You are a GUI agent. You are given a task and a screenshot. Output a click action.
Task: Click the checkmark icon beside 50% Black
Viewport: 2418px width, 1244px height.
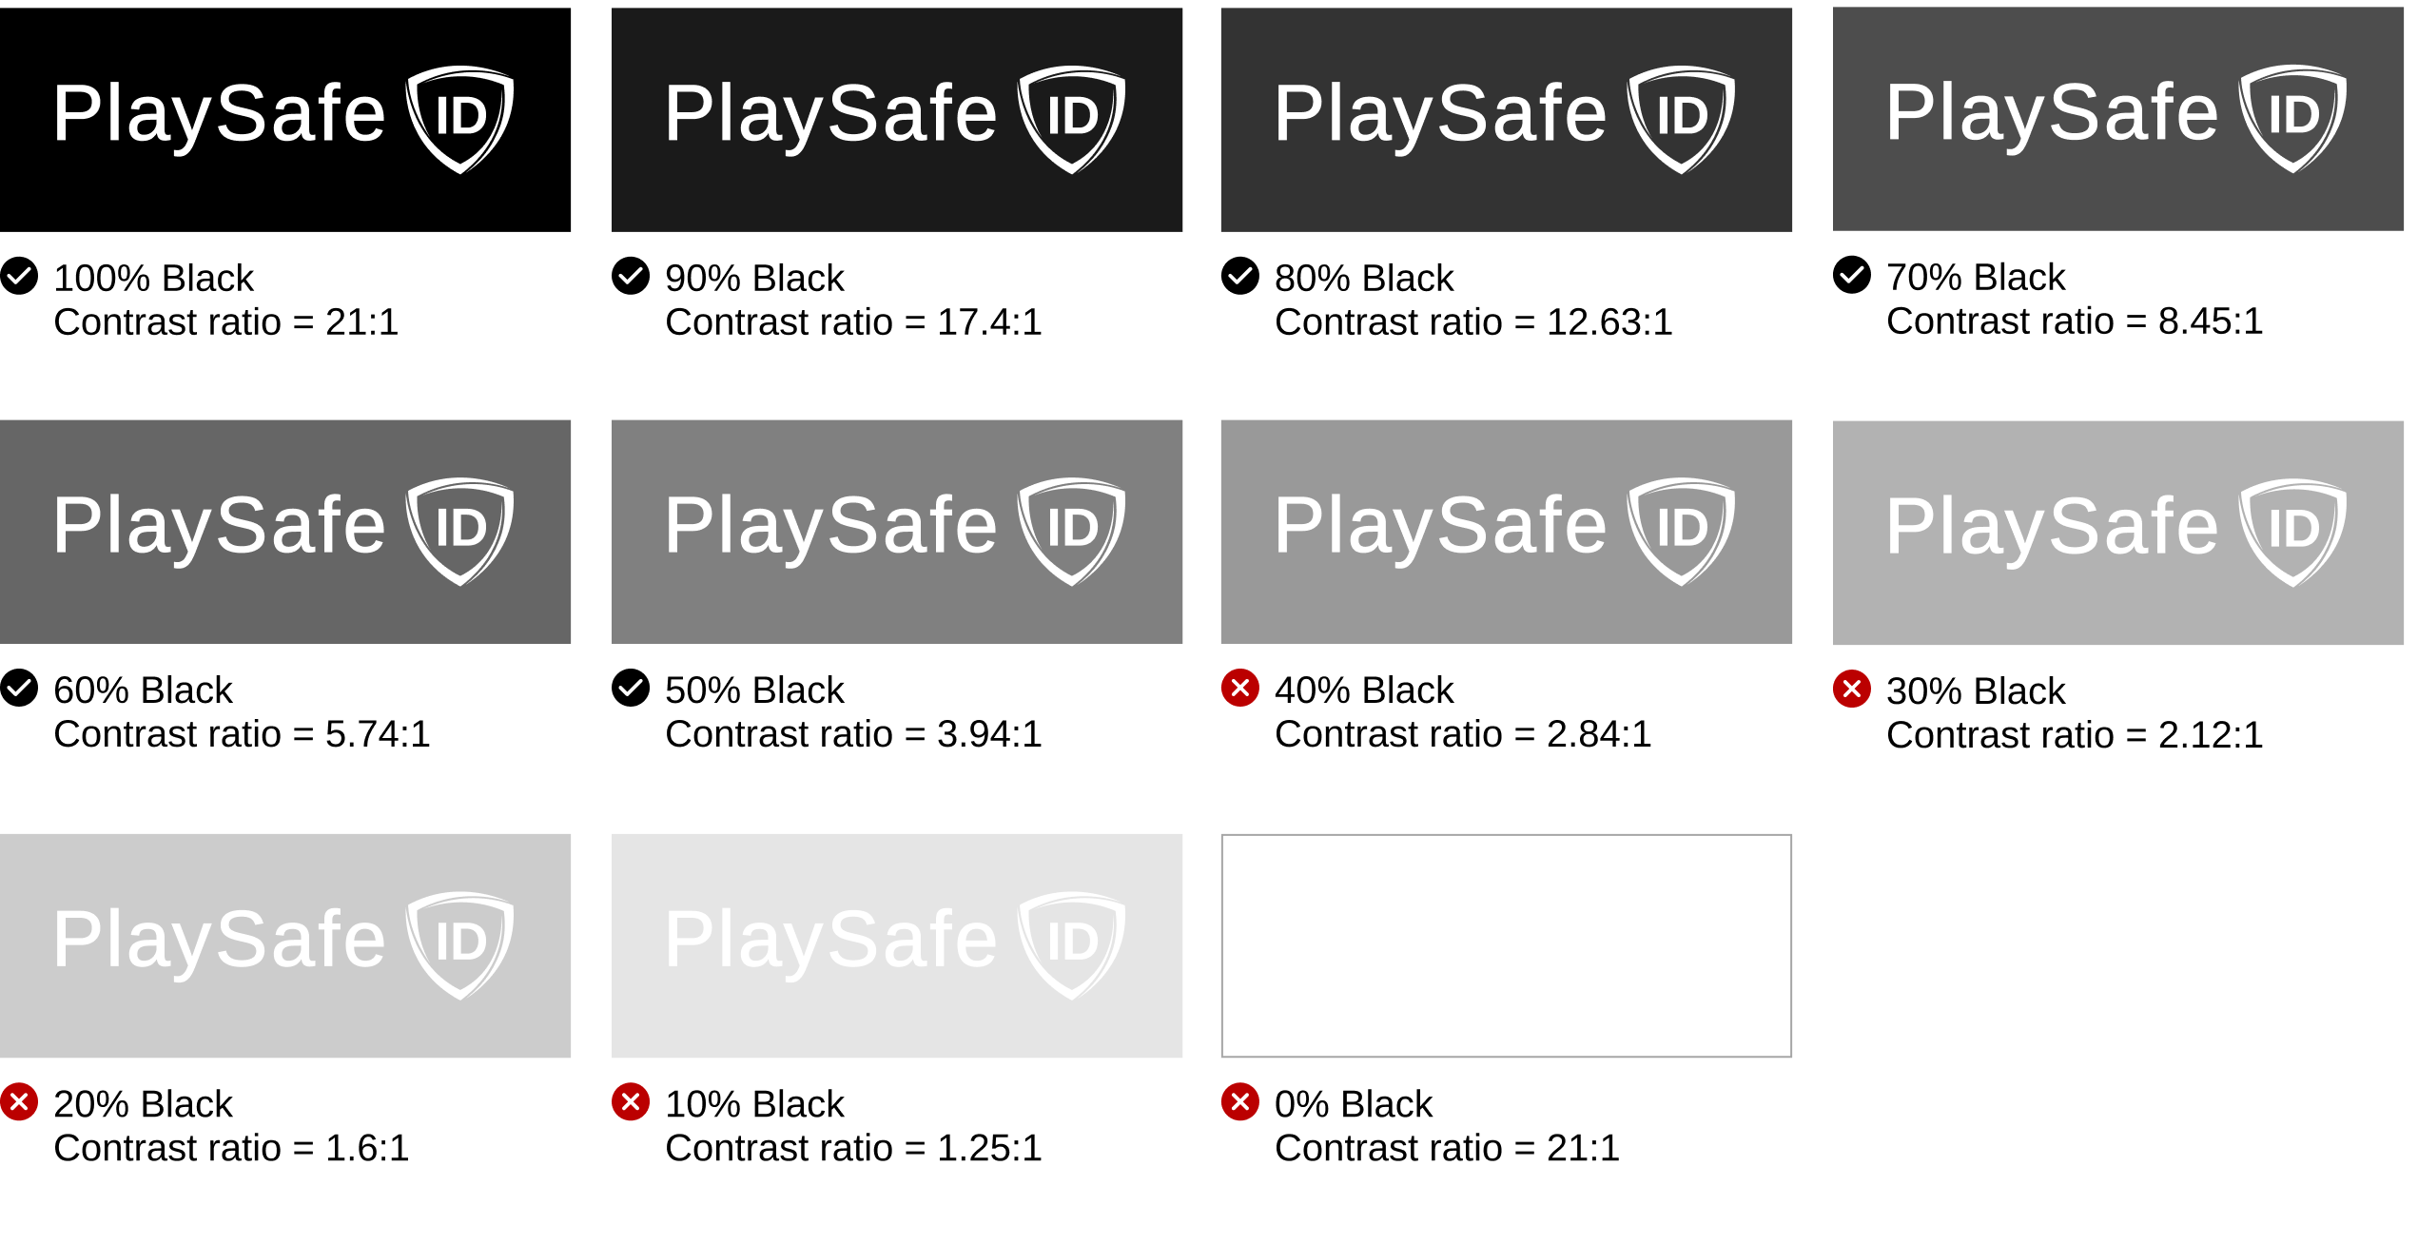[631, 688]
